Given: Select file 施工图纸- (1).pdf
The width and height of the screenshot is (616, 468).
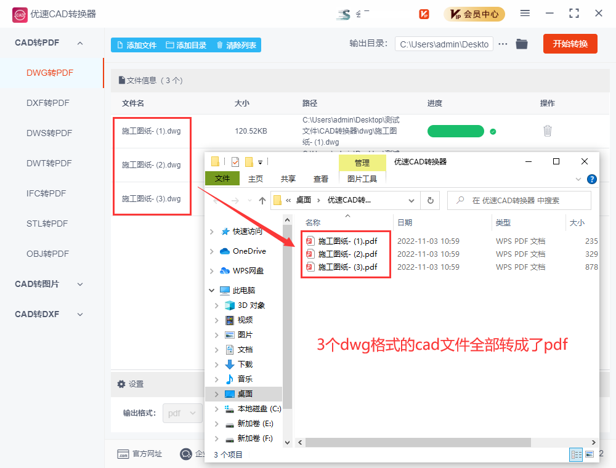Looking at the screenshot, I should coord(342,241).
